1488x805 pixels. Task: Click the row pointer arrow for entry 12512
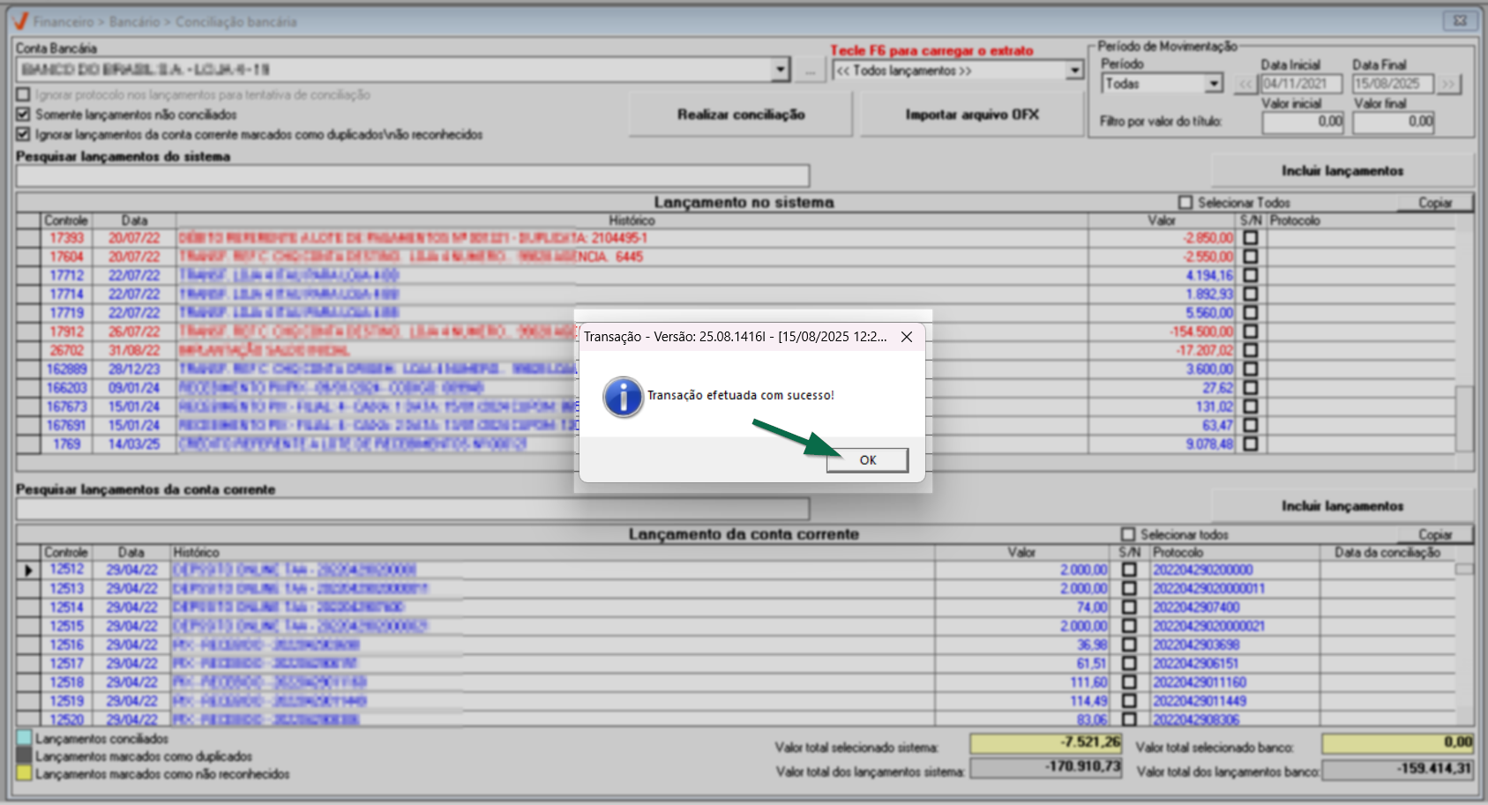point(28,570)
